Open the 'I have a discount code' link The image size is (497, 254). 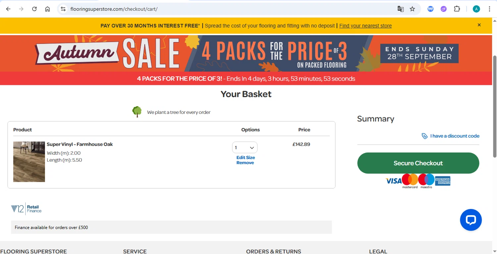[x=455, y=136]
